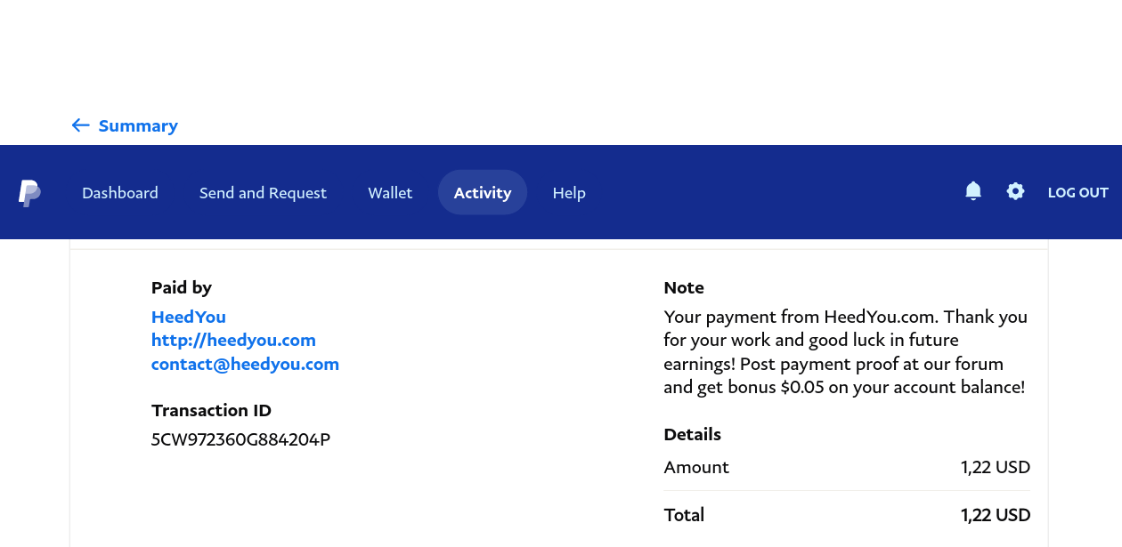
Task: Go back to Summary
Action: [x=138, y=125]
